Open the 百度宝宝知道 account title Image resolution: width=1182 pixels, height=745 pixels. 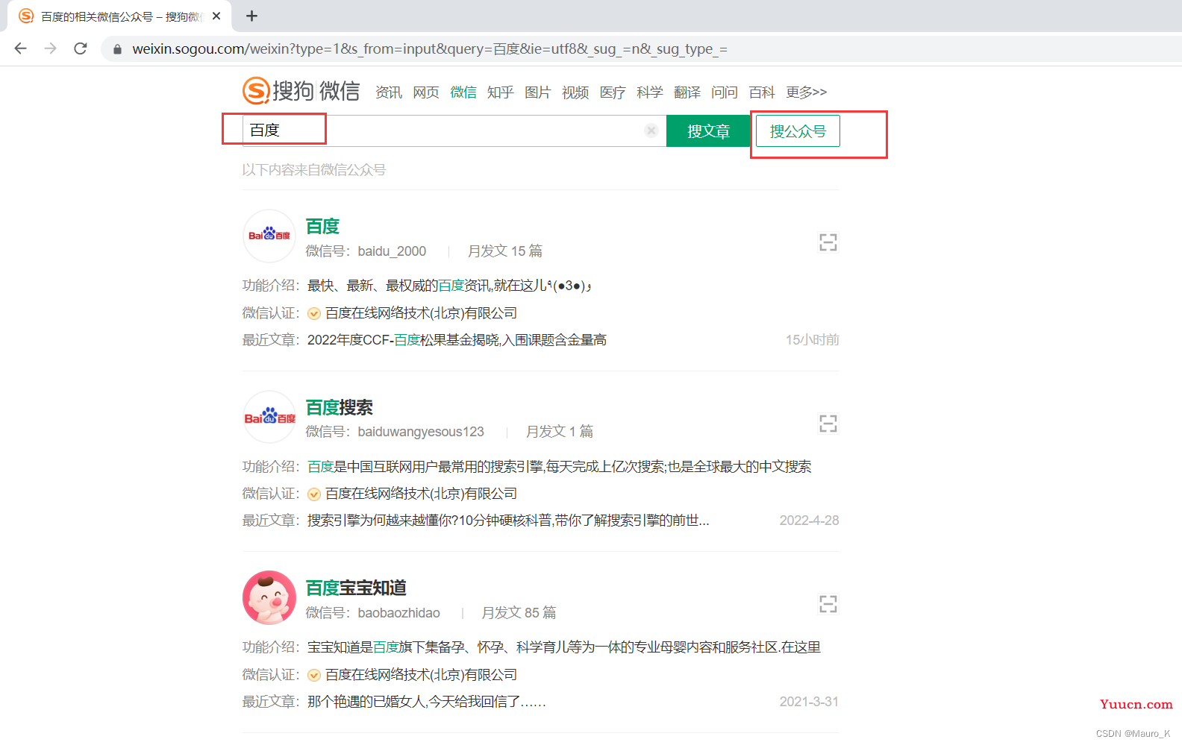356,588
